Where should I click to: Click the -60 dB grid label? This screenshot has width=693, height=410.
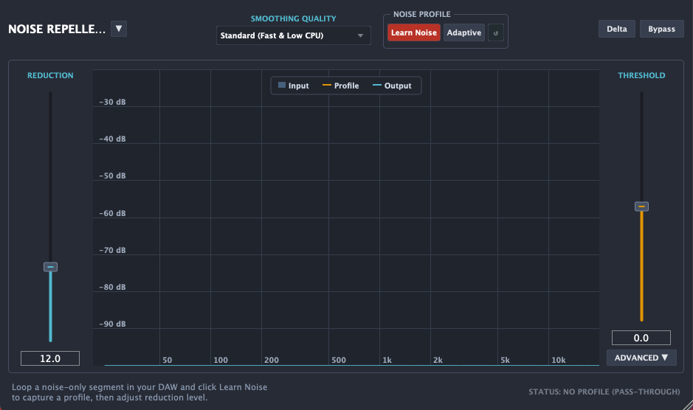tap(112, 213)
